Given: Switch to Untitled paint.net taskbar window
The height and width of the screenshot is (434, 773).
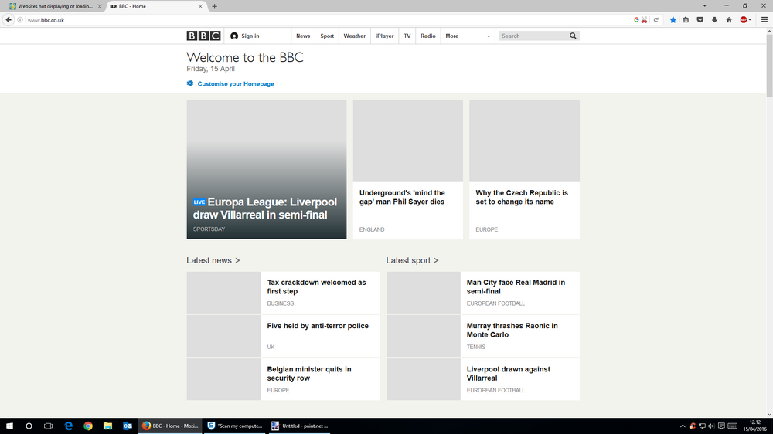Looking at the screenshot, I should (x=299, y=426).
